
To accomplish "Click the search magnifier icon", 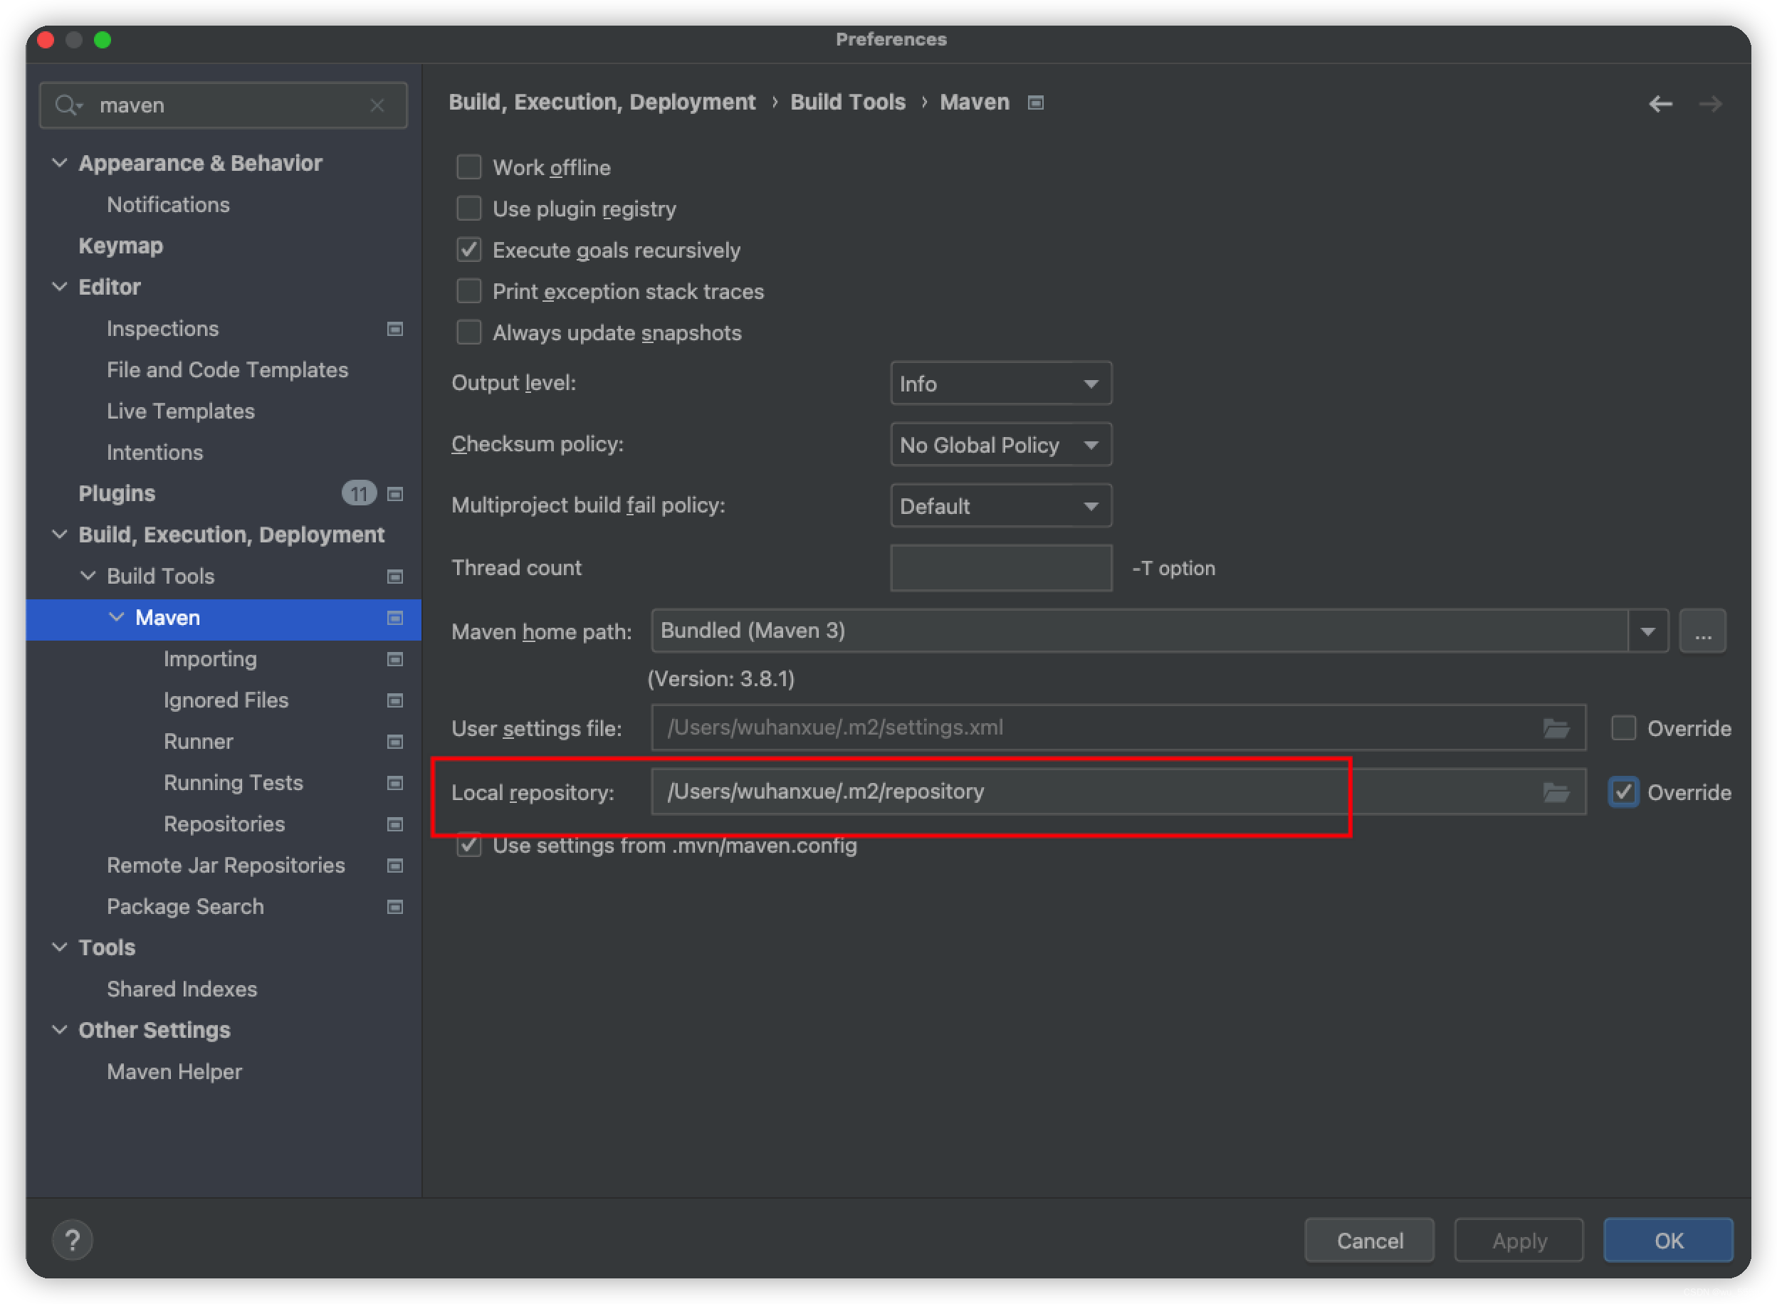I will (66, 105).
